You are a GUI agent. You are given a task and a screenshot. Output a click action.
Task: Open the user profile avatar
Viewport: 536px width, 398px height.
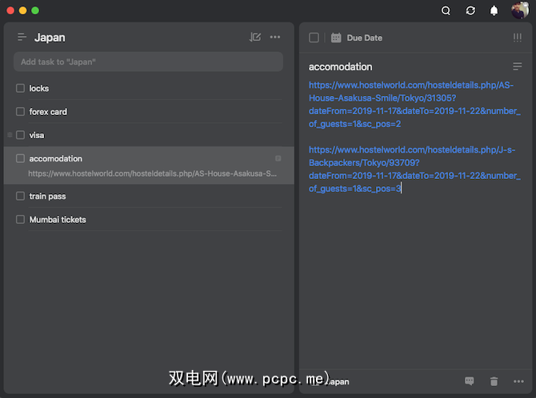(519, 10)
